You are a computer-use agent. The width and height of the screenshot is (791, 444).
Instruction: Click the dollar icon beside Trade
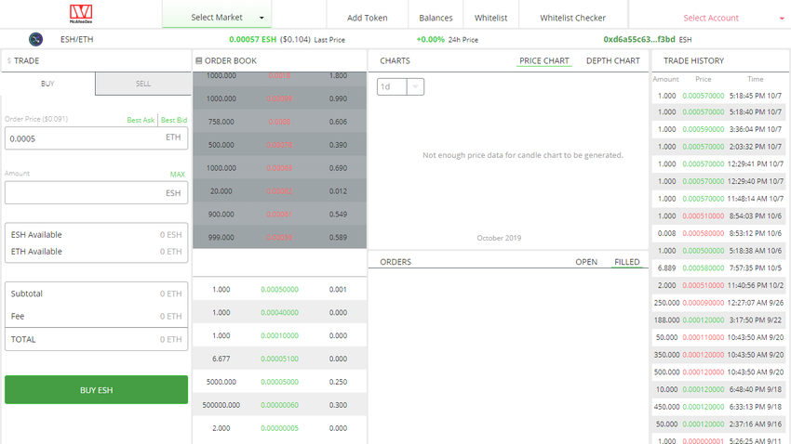[9, 61]
